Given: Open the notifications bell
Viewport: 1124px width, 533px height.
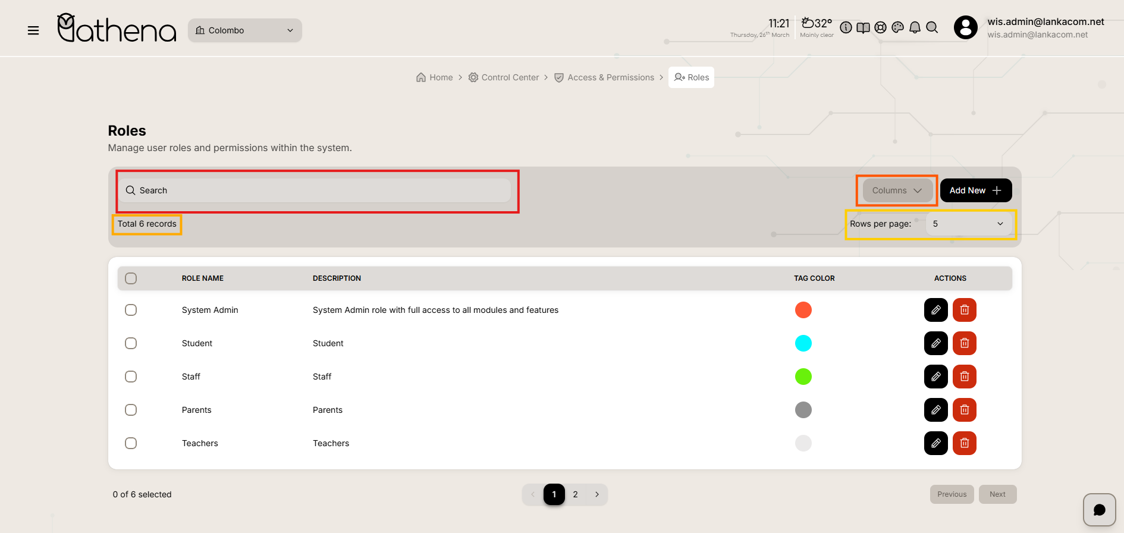Looking at the screenshot, I should click(x=915, y=27).
